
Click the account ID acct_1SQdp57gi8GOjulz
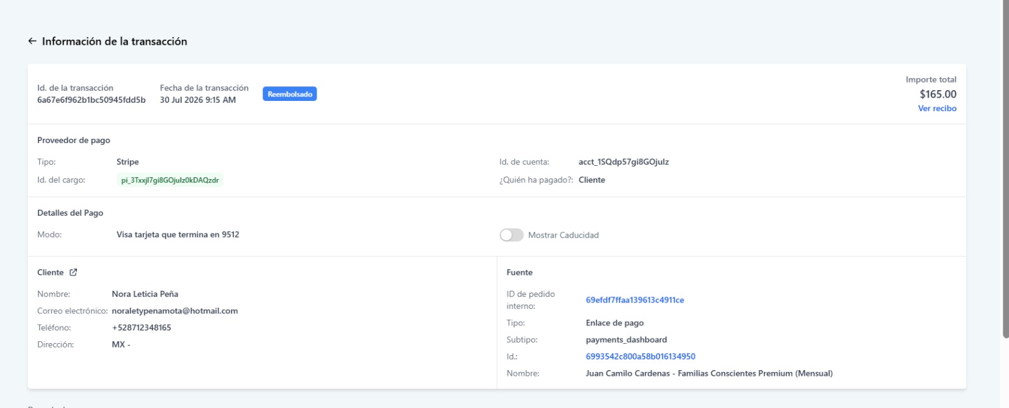click(x=624, y=162)
